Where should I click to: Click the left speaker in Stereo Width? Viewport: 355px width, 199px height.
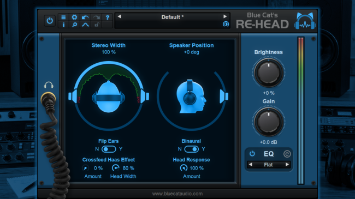[x=73, y=97]
